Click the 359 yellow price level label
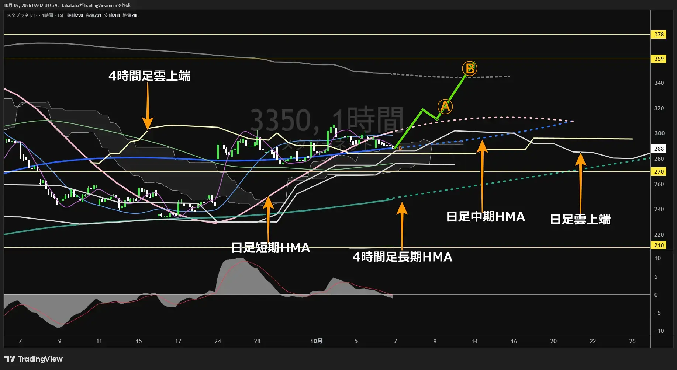Viewport: 677px width, 370px height. [x=659, y=59]
